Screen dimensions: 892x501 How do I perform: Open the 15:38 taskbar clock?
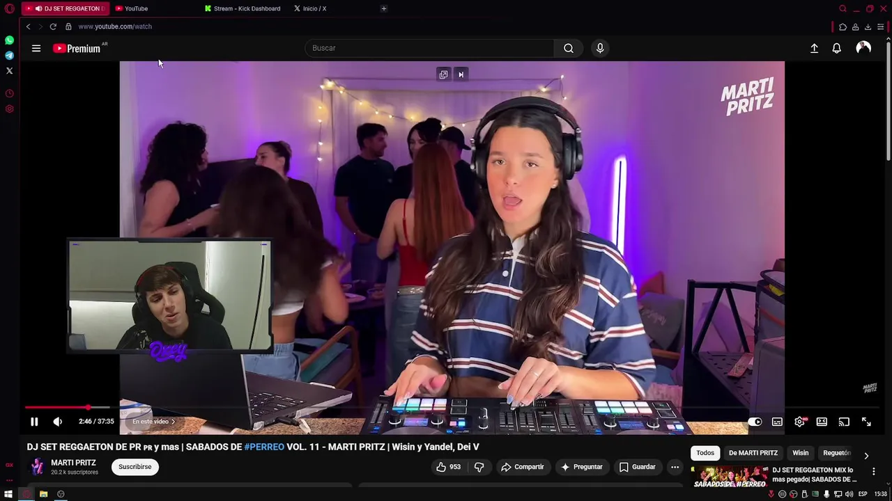880,494
